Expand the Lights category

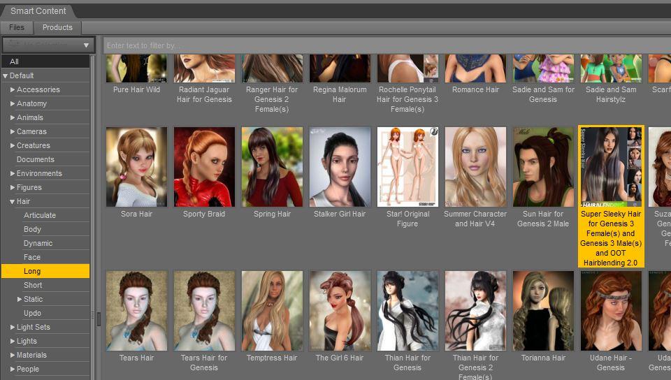[x=13, y=341]
